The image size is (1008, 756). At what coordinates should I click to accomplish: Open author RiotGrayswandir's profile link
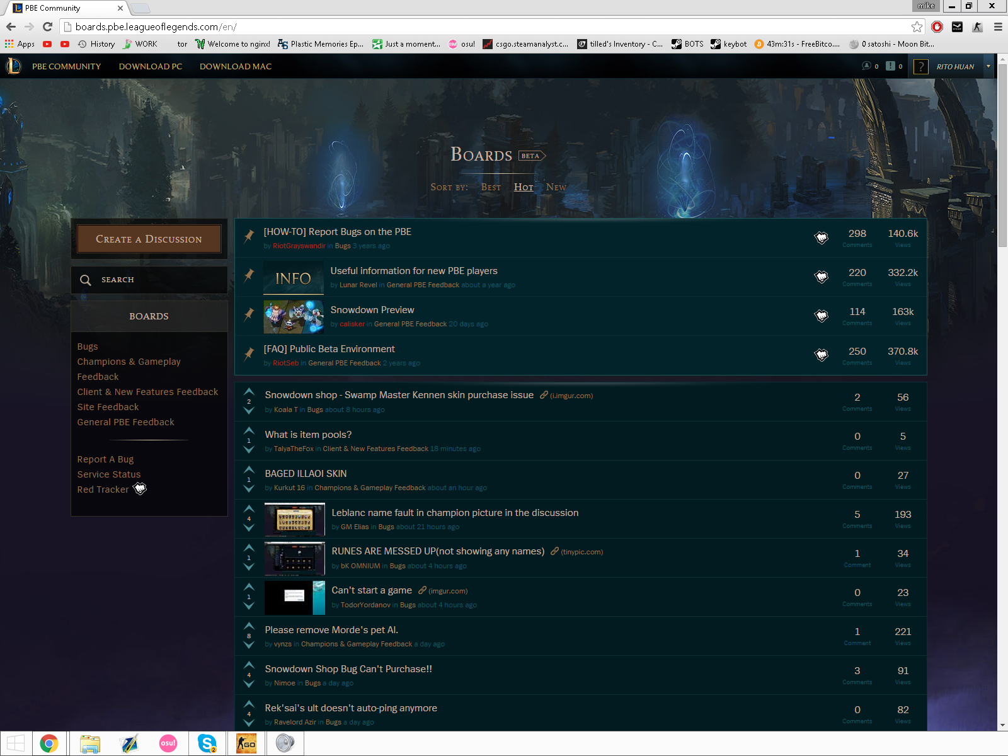(299, 246)
